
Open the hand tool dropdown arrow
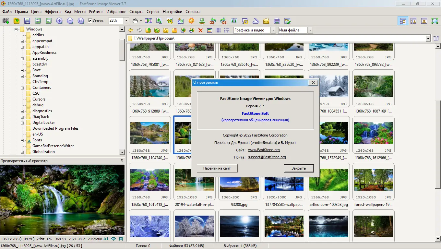[x=141, y=21]
